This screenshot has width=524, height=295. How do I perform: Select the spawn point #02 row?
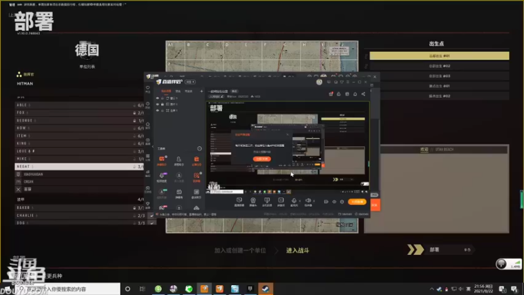[439, 66]
